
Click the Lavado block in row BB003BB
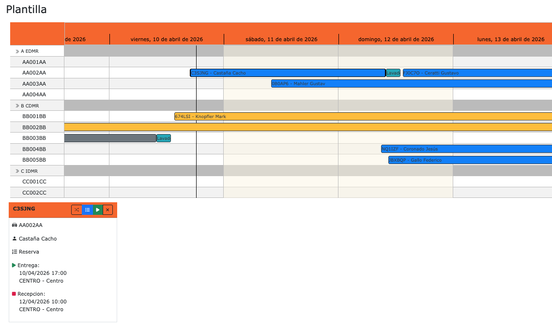point(163,138)
